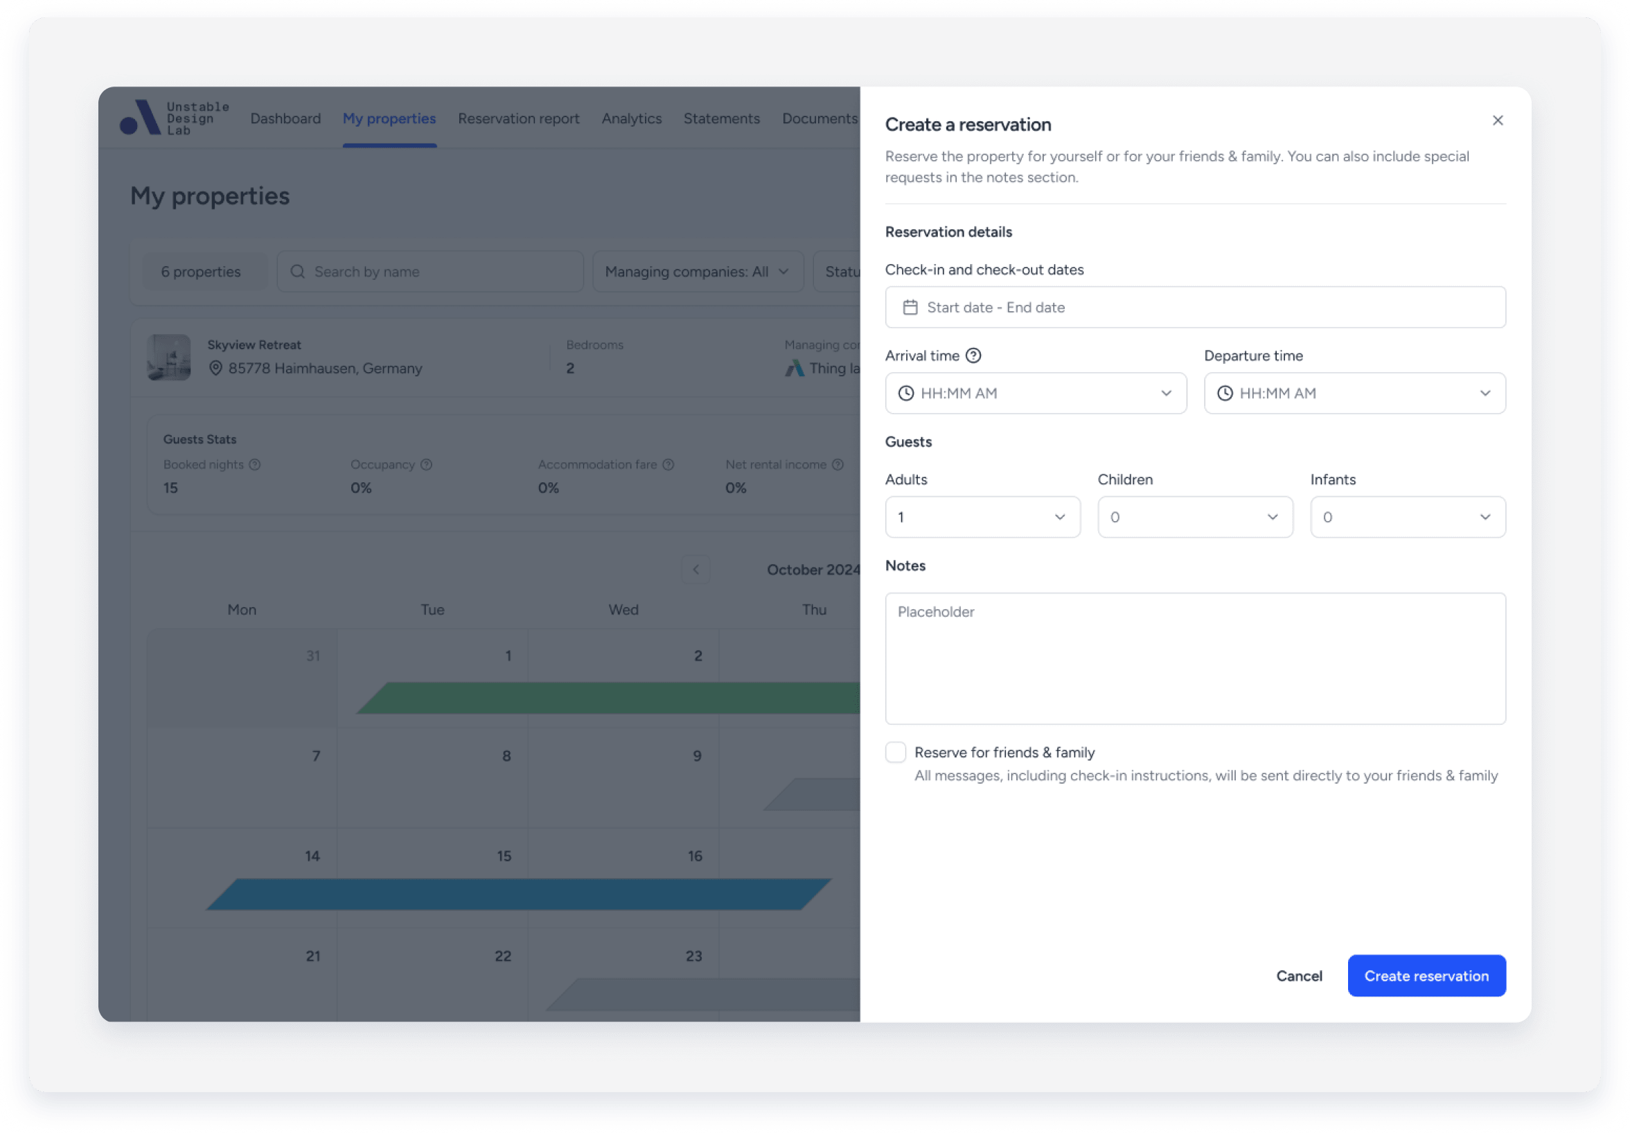Open the Analytics tab
1630x1133 pixels.
pyautogui.click(x=631, y=118)
